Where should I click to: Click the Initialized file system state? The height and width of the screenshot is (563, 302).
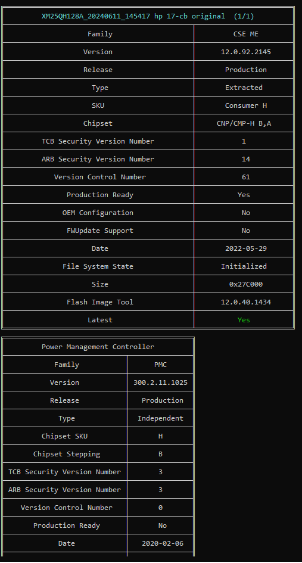pyautogui.click(x=244, y=266)
